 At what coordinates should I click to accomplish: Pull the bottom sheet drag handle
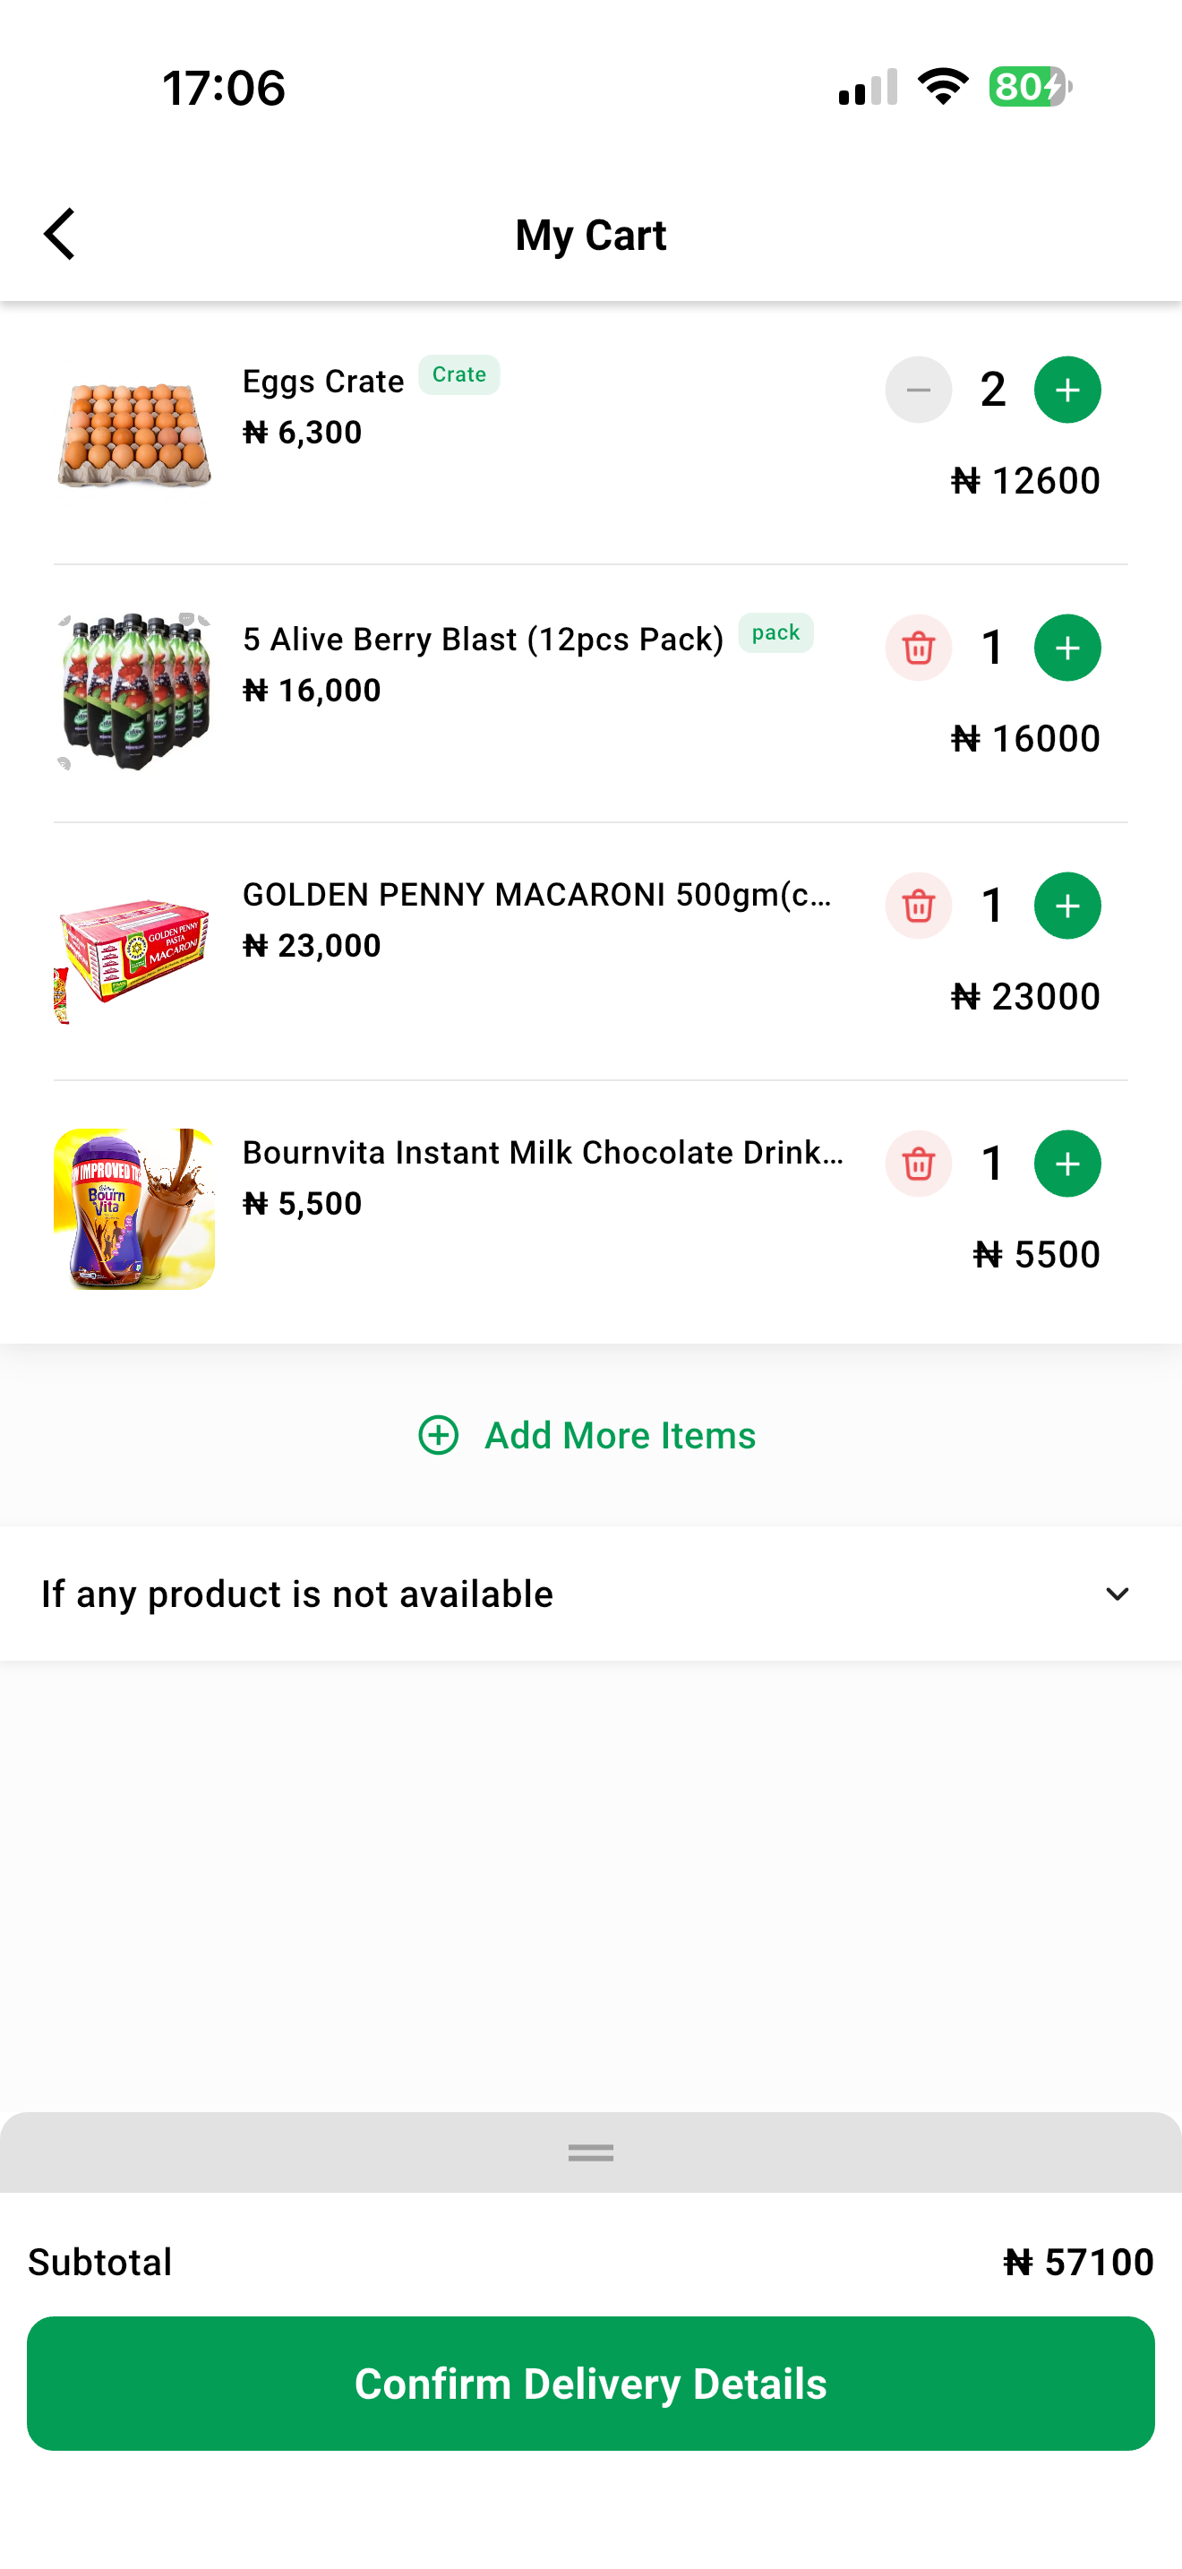(591, 2153)
